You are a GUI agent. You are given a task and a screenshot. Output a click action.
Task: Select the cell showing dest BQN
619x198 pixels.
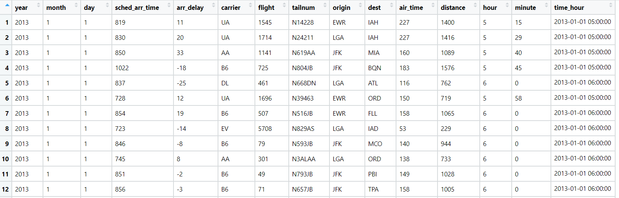click(x=375, y=68)
